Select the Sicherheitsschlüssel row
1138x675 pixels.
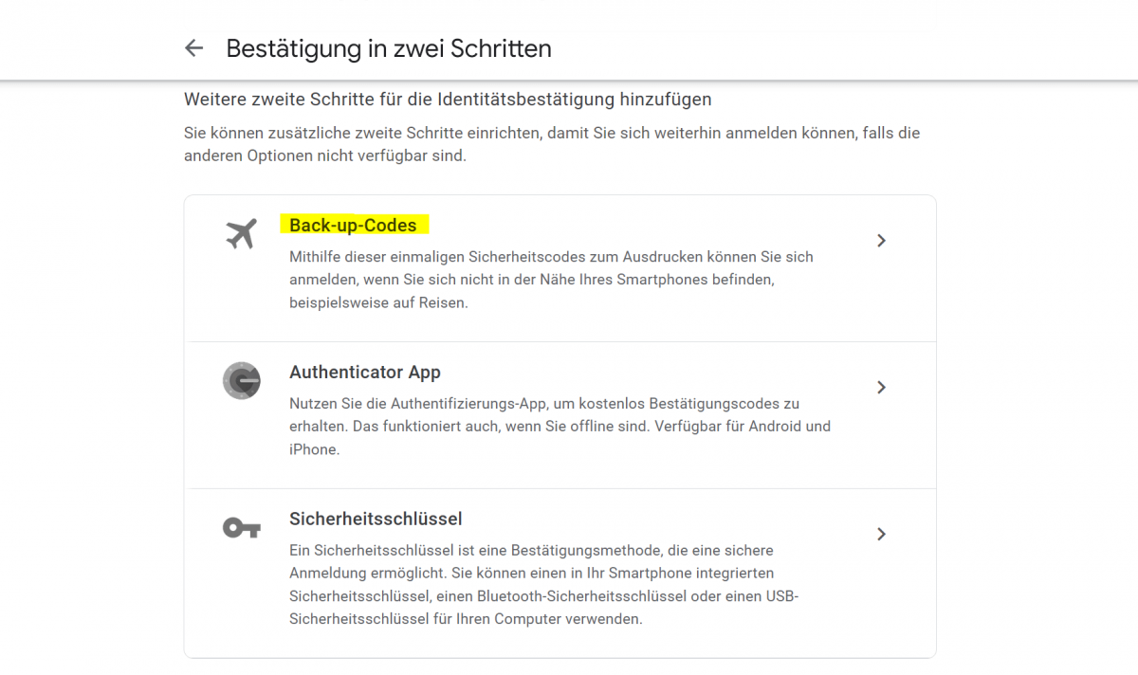(x=560, y=569)
